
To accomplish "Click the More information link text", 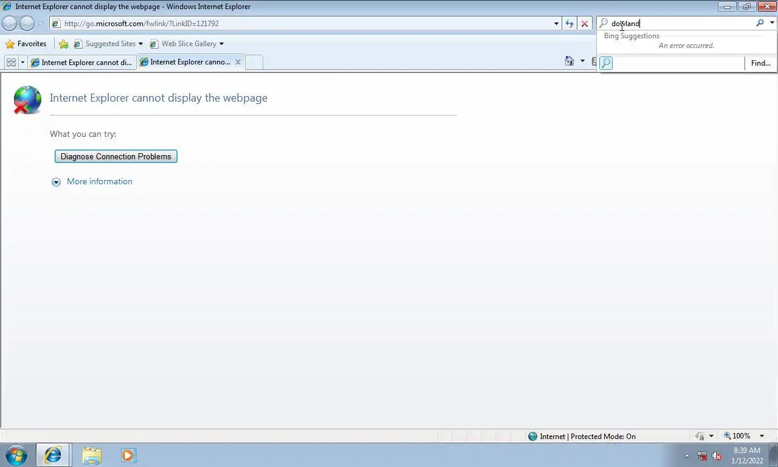I will click(100, 181).
